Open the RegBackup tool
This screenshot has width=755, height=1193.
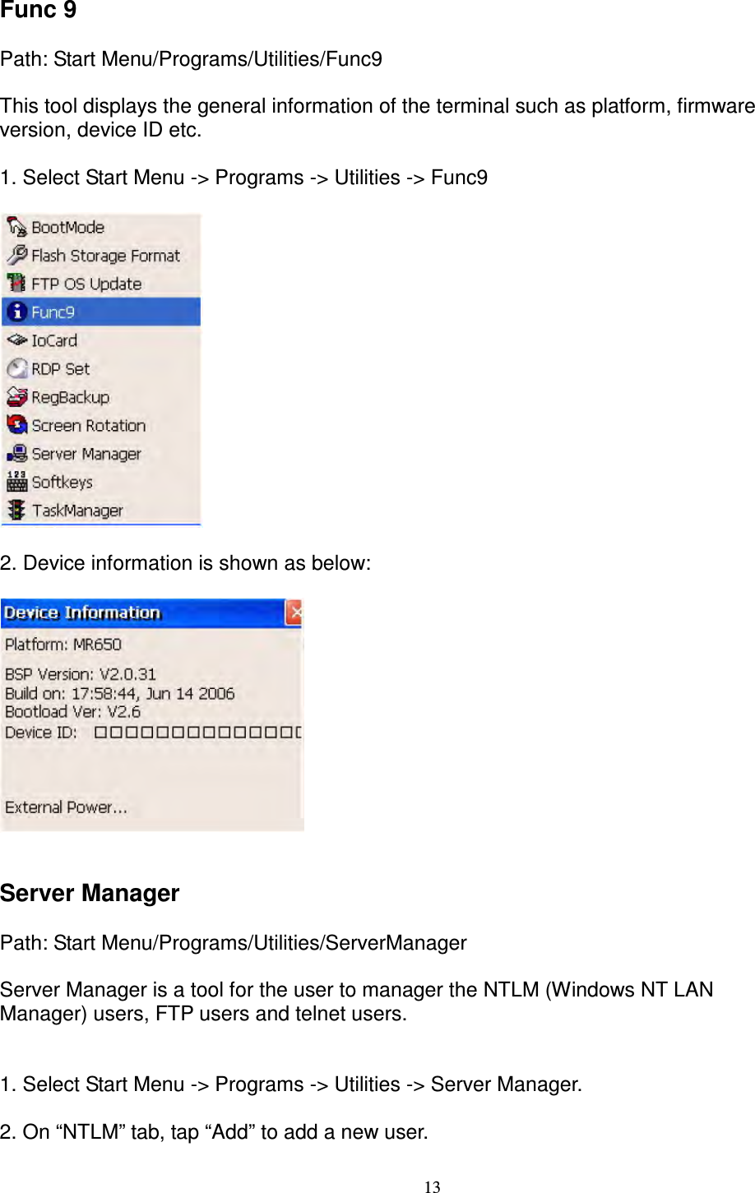click(18, 396)
